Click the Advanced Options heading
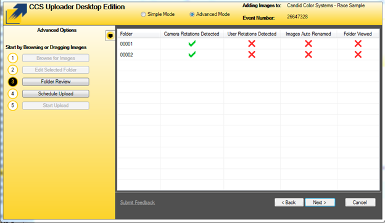The height and width of the screenshot is (223, 385). (57, 30)
